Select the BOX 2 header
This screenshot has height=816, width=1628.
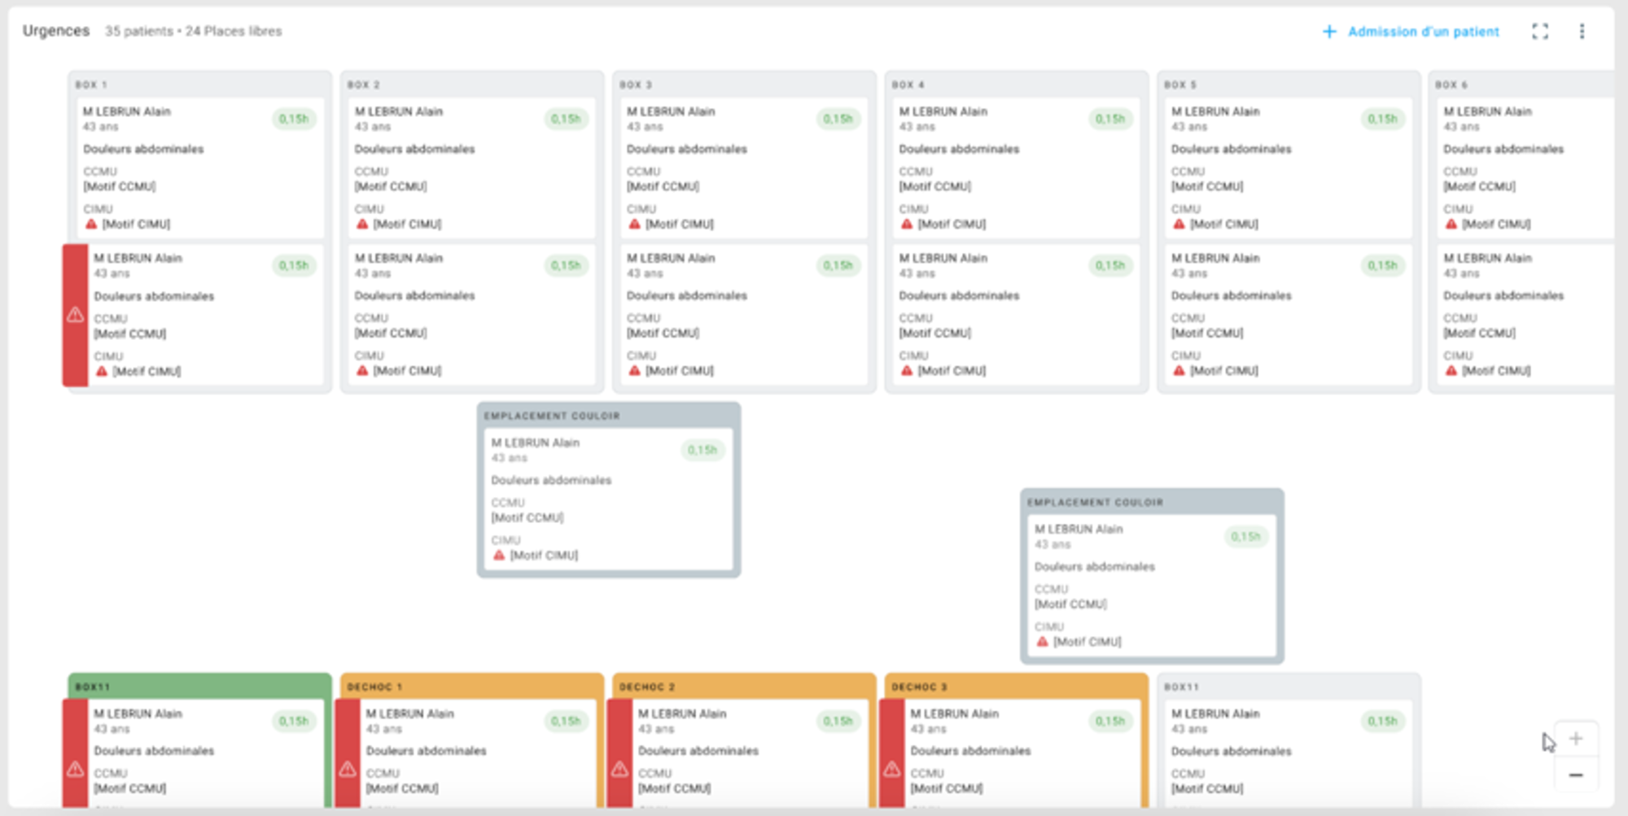364,85
